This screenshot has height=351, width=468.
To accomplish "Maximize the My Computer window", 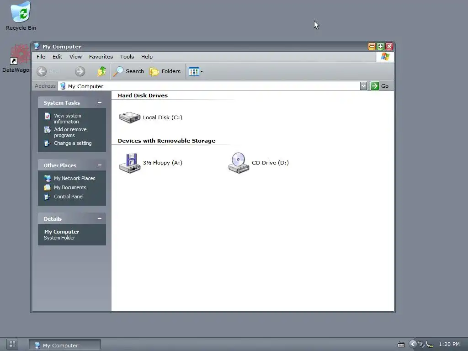I will (x=380, y=46).
